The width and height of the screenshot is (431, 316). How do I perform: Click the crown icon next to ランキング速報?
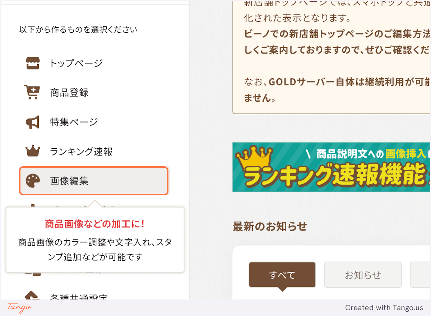pyautogui.click(x=32, y=152)
